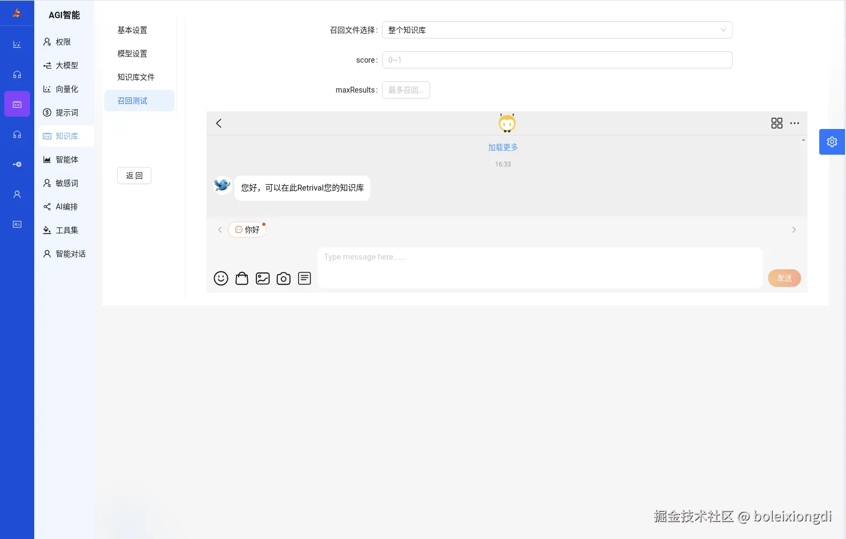This screenshot has height=539, width=846.
Task: Click the 发送 send button
Action: click(x=784, y=278)
